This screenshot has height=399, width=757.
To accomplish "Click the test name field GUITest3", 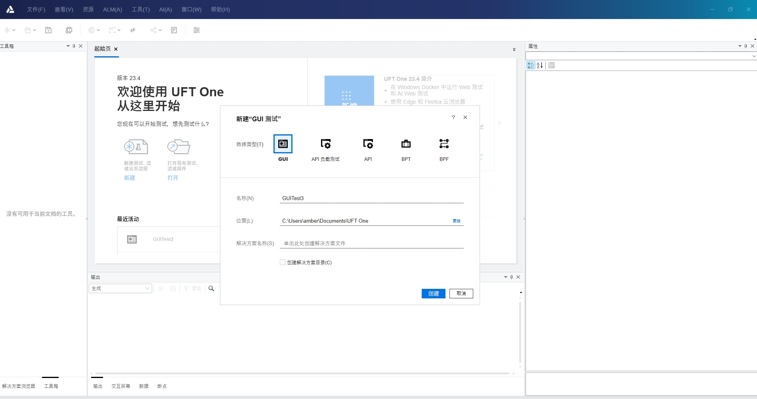I will 371,198.
